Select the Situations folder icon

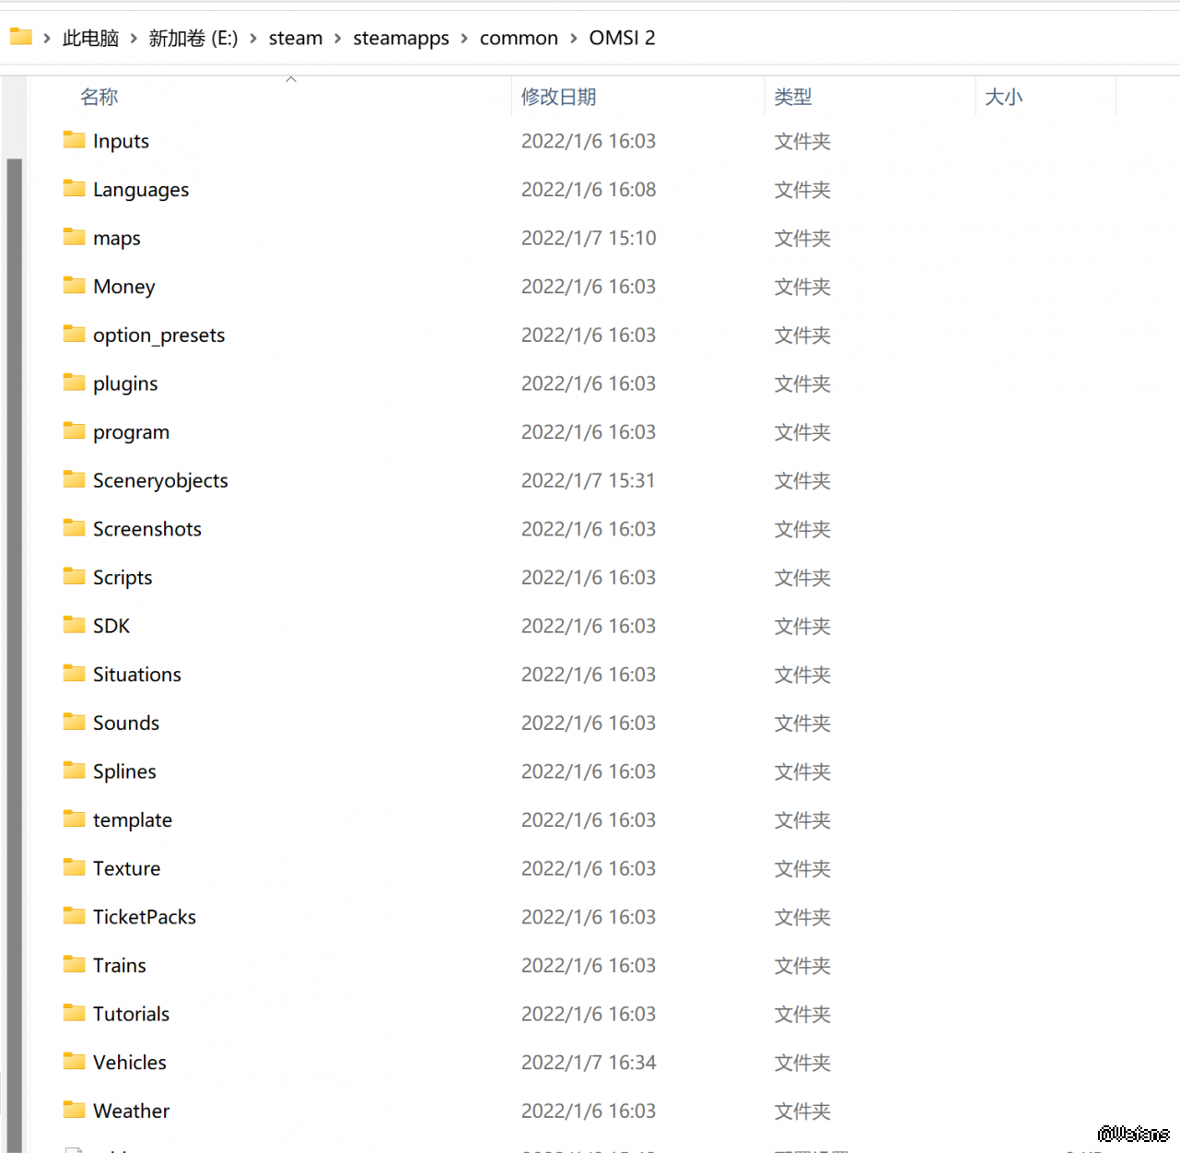[74, 674]
